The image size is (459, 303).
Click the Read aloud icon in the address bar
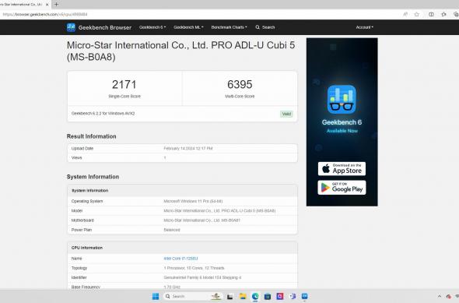pos(405,14)
